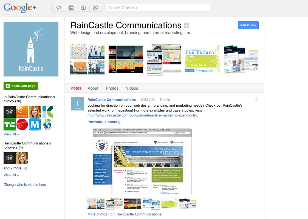308x219 pixels.
Task: Click the post avatar thumbnail
Action: click(78, 104)
